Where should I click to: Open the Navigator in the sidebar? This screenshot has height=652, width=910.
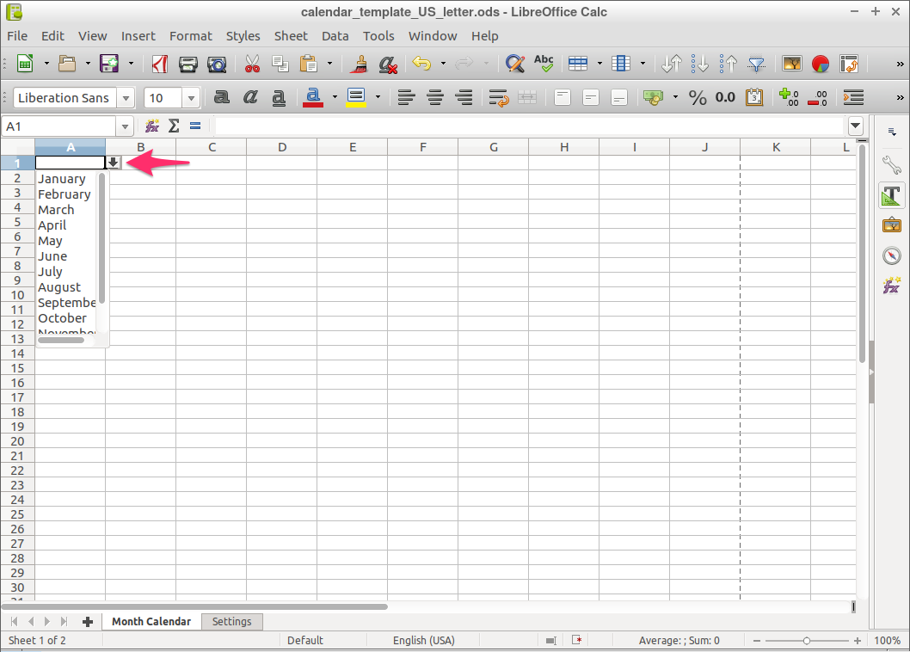click(x=892, y=255)
